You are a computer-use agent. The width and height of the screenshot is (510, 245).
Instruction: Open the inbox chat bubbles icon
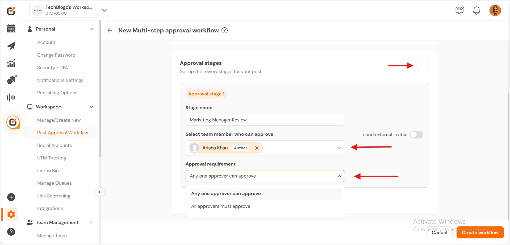click(11, 80)
